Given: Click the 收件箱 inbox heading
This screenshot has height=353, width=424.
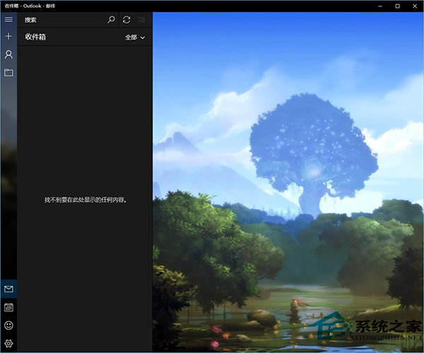Looking at the screenshot, I should click(x=35, y=37).
